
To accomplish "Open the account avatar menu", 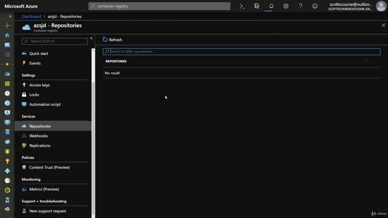I will coord(381,6).
